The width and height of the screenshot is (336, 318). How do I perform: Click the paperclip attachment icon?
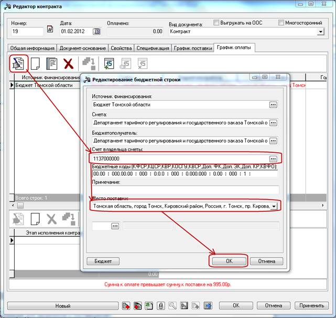coord(160,305)
